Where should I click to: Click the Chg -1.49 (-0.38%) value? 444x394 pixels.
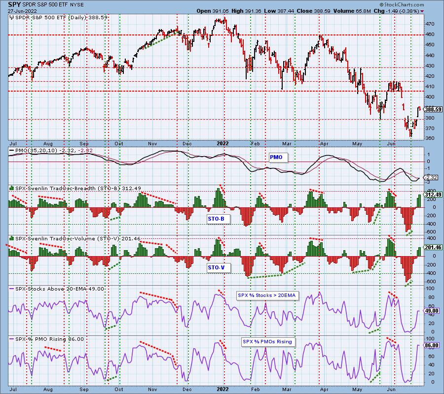click(397, 11)
